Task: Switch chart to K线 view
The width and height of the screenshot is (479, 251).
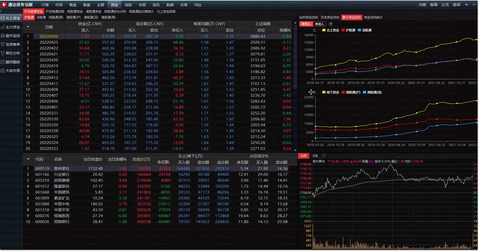Action: pyautogui.click(x=315, y=156)
